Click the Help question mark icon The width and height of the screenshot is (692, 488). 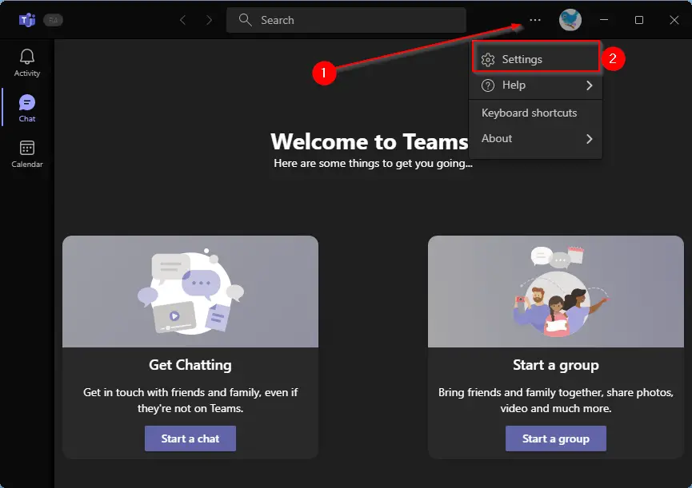tap(488, 85)
